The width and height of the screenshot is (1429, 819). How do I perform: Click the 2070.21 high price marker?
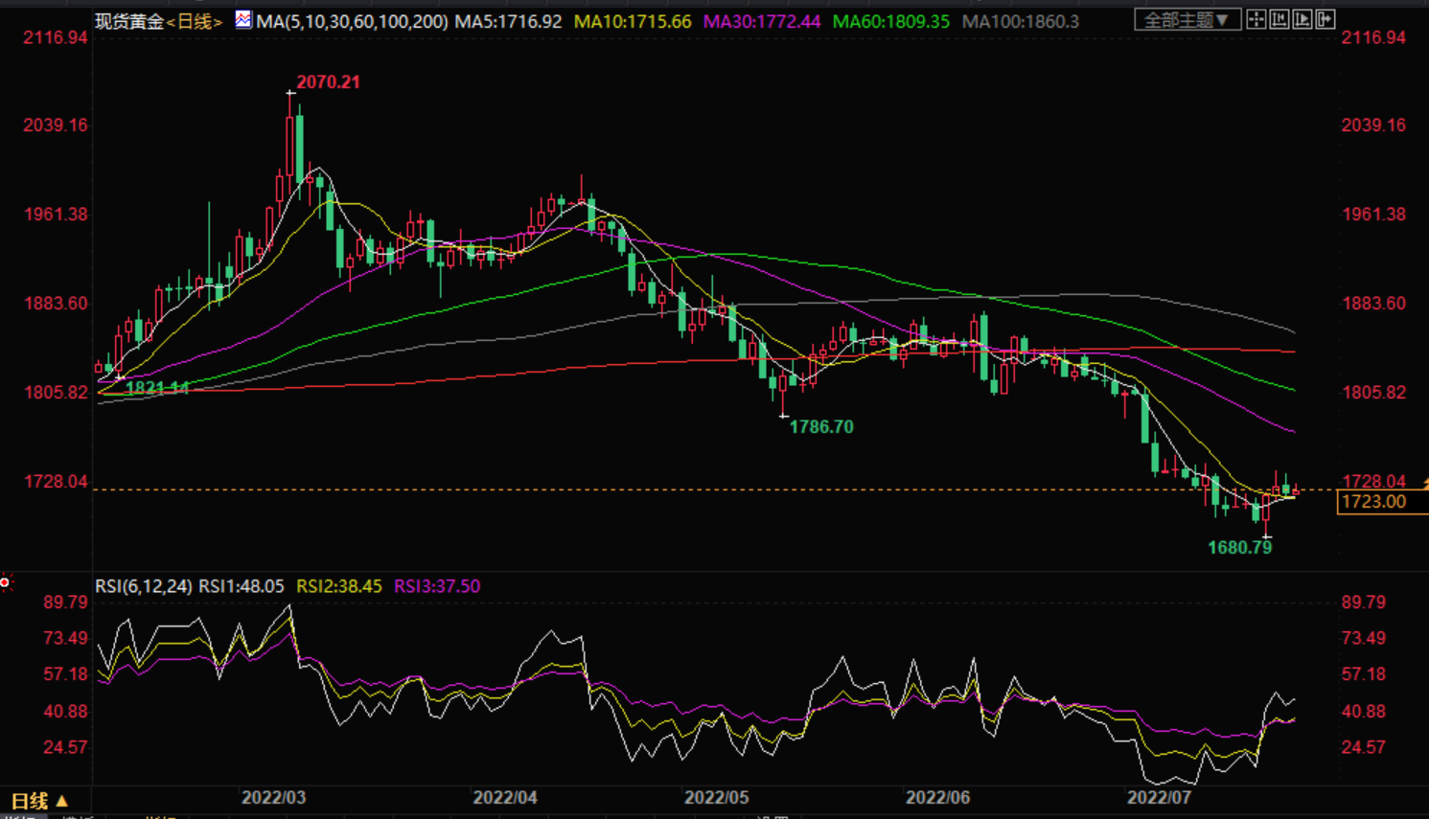(328, 82)
